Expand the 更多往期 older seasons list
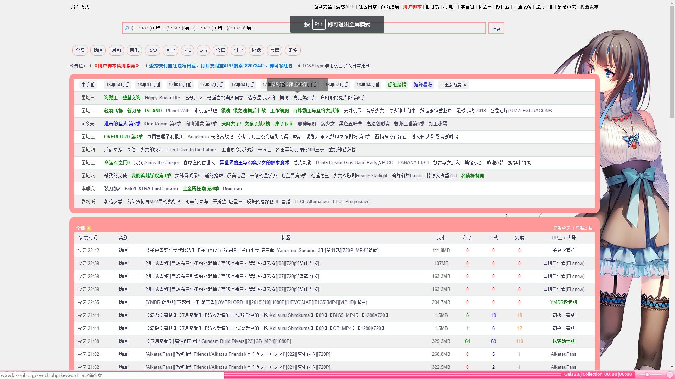Image resolution: width=675 pixels, height=379 pixels. tap(454, 85)
